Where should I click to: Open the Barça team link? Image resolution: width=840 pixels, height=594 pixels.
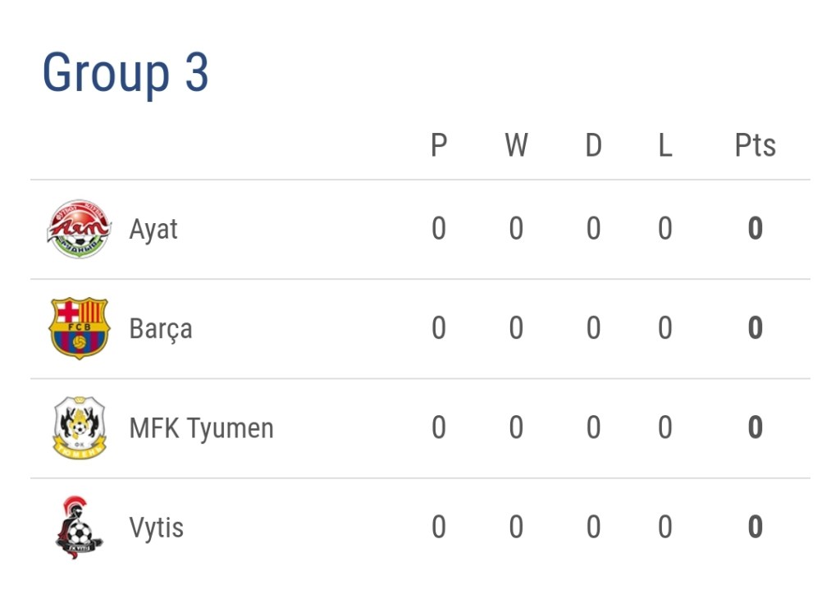(x=161, y=329)
